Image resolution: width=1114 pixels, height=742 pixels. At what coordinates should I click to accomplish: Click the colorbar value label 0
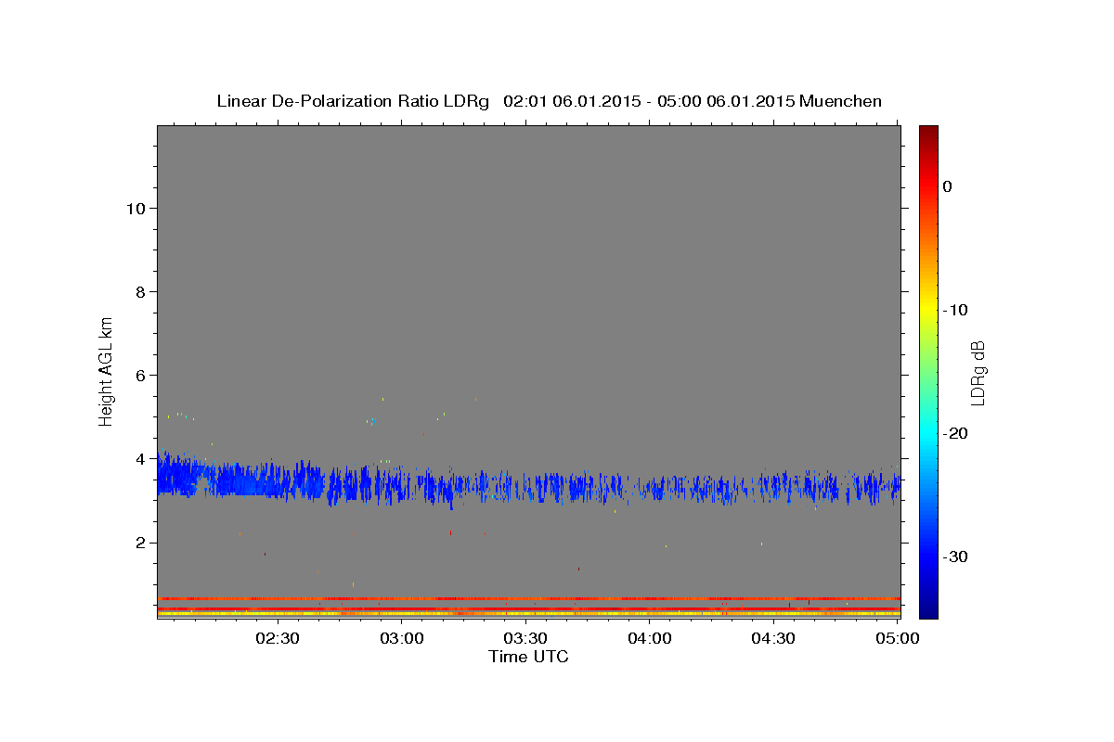pos(947,186)
